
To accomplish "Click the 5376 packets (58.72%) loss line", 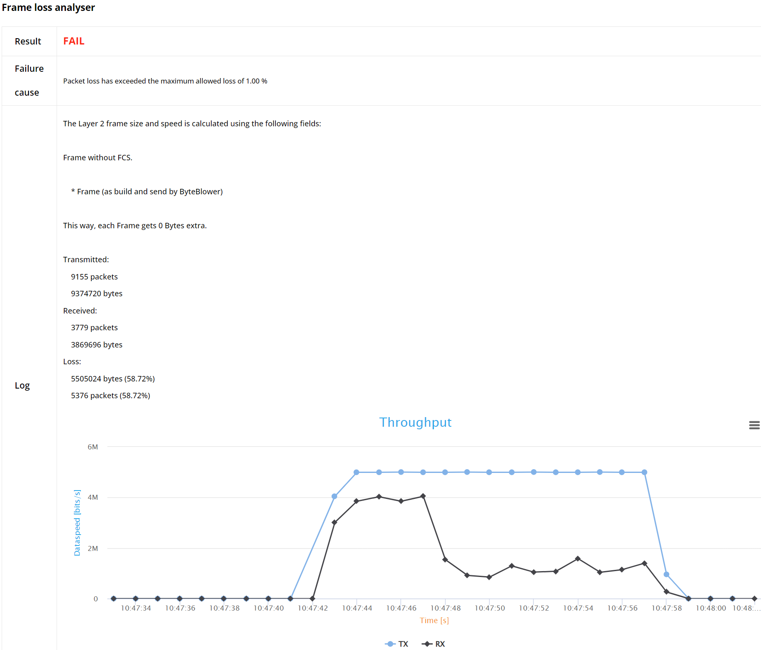I will tap(110, 395).
